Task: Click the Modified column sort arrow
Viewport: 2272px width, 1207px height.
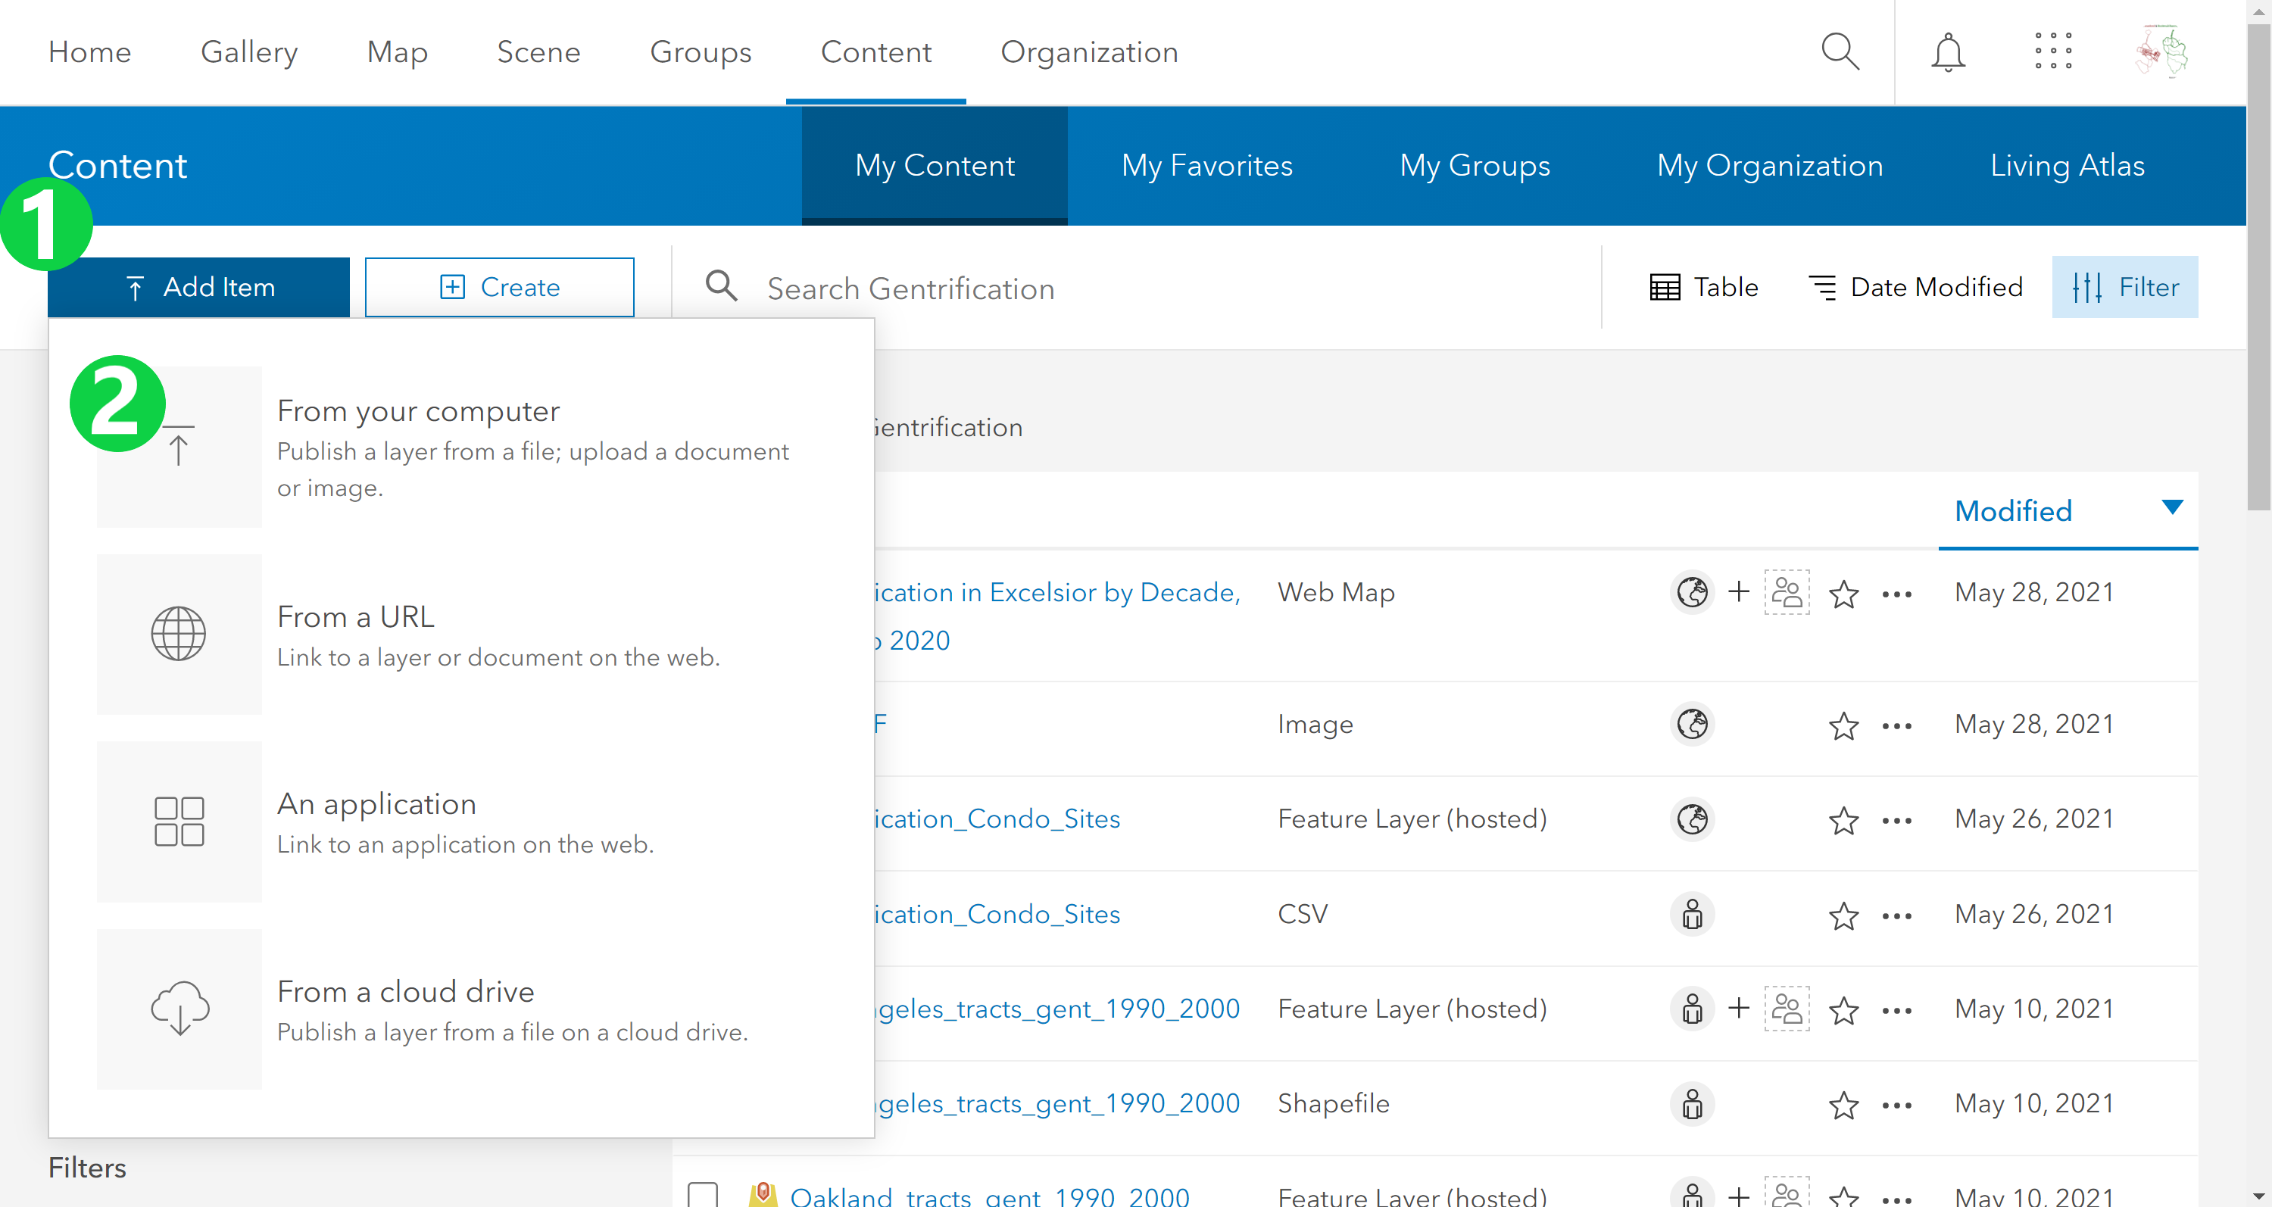Action: tap(2171, 507)
